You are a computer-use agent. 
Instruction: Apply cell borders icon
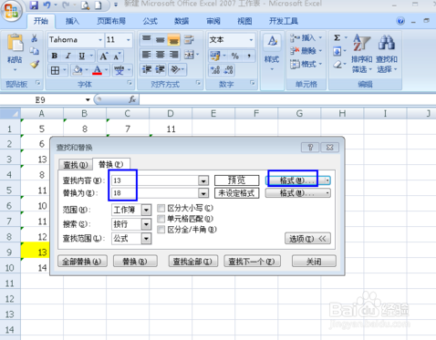coord(55,70)
